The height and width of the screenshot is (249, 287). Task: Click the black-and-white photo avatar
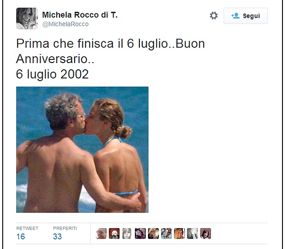point(192,234)
